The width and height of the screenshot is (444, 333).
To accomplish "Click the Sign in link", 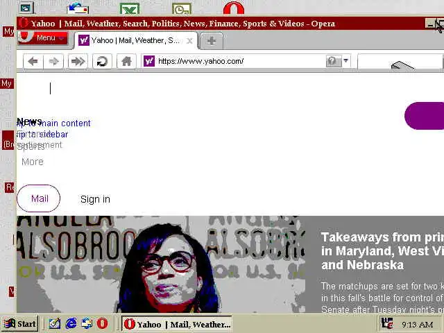I will (x=95, y=199).
